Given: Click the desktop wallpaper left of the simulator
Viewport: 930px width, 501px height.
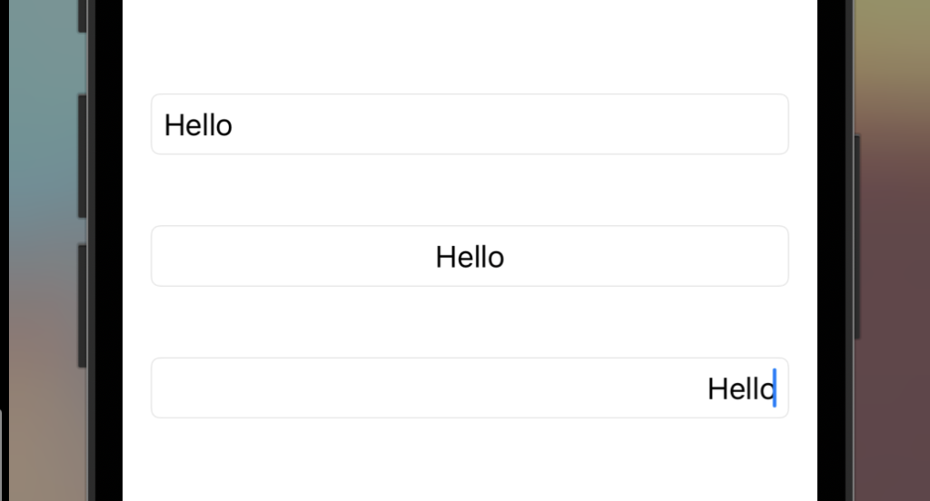Looking at the screenshot, I should point(43,250).
